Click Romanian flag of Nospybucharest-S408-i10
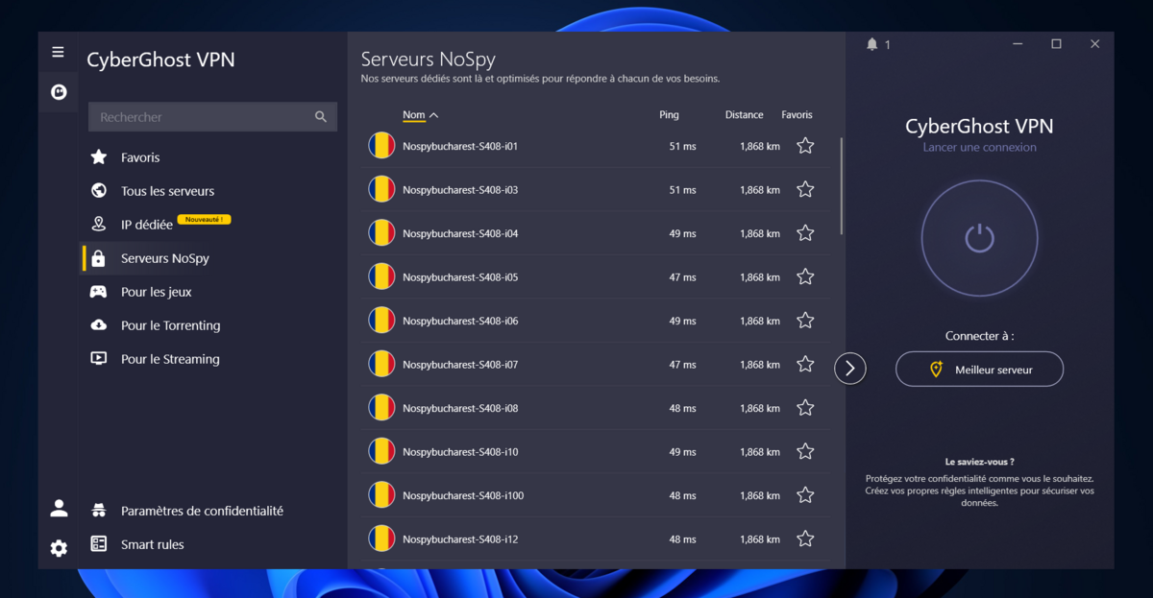 point(381,451)
